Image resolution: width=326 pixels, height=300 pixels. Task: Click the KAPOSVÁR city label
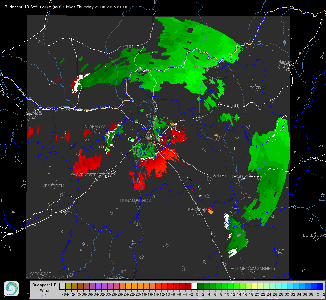(40, 274)
